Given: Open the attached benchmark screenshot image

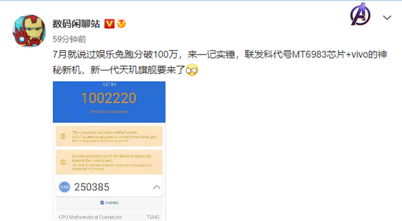Looking at the screenshot, I should click(109, 151).
